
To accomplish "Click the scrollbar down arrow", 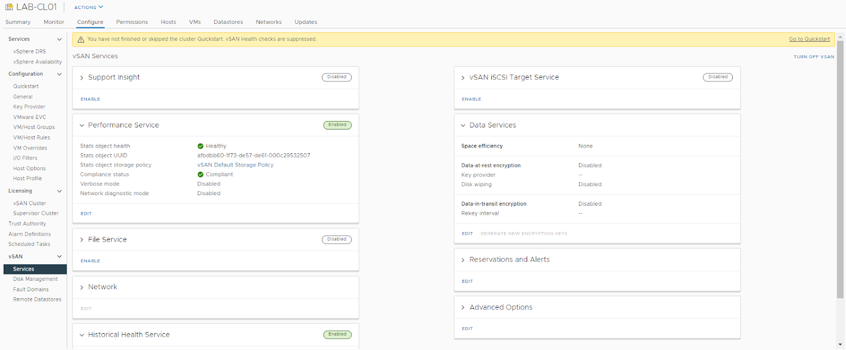I will pyautogui.click(x=840, y=345).
